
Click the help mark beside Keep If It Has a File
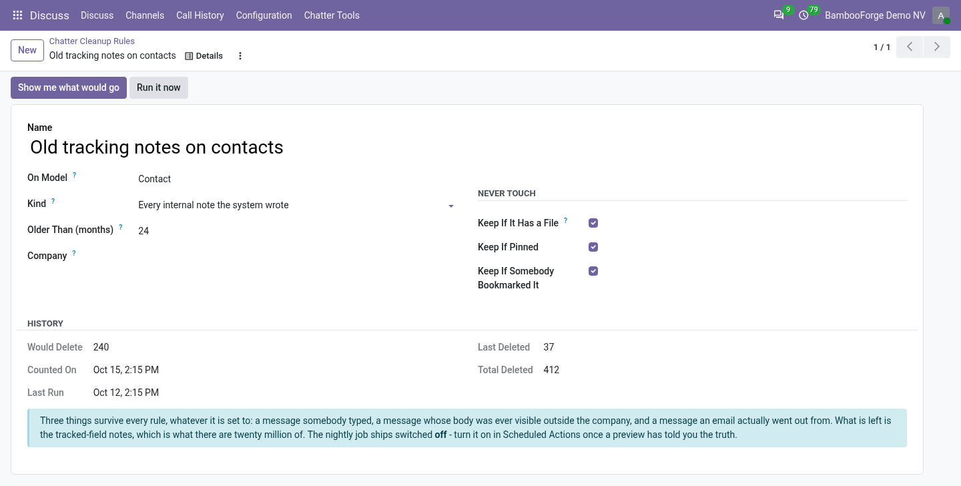566,220
